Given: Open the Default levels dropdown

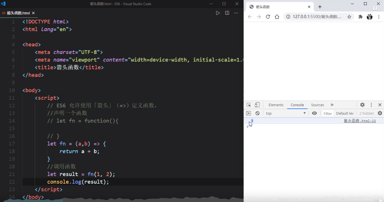Looking at the screenshot, I should pyautogui.click(x=345, y=113).
